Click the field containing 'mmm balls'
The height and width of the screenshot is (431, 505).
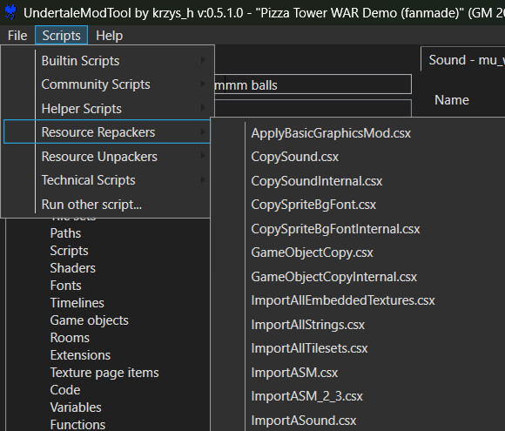[x=313, y=84]
